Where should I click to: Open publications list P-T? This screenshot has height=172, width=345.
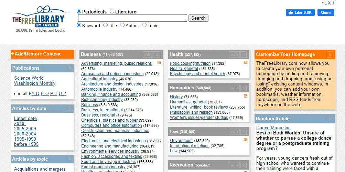tap(54, 93)
